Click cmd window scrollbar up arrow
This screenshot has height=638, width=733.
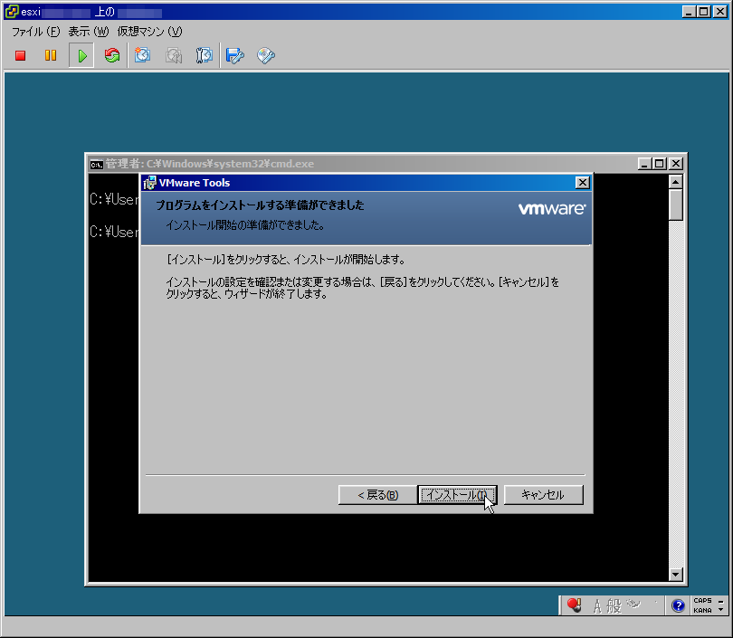click(x=675, y=181)
